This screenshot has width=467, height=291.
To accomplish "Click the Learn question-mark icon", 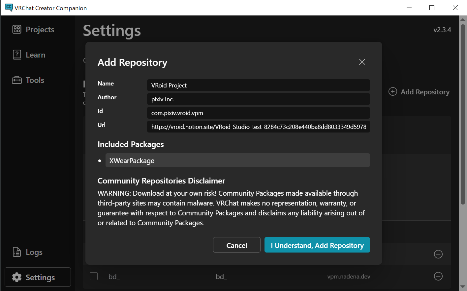I will coord(17,55).
